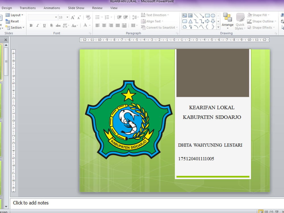Image resolution: width=284 pixels, height=213 pixels.
Task: Open Font dialog box launcher
Action: click(90, 34)
